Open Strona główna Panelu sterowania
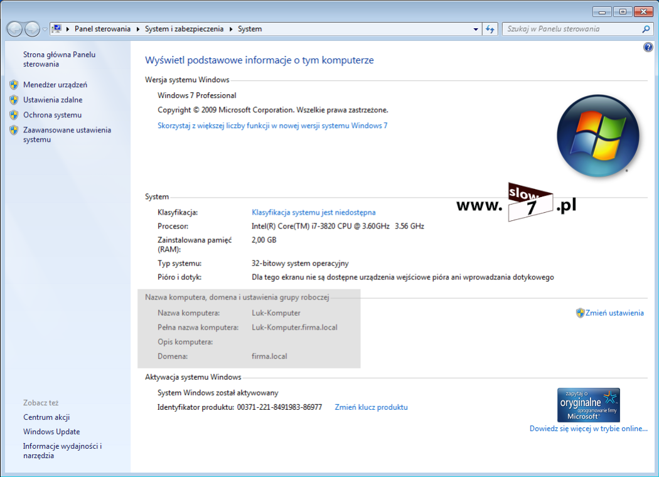 pyautogui.click(x=59, y=59)
